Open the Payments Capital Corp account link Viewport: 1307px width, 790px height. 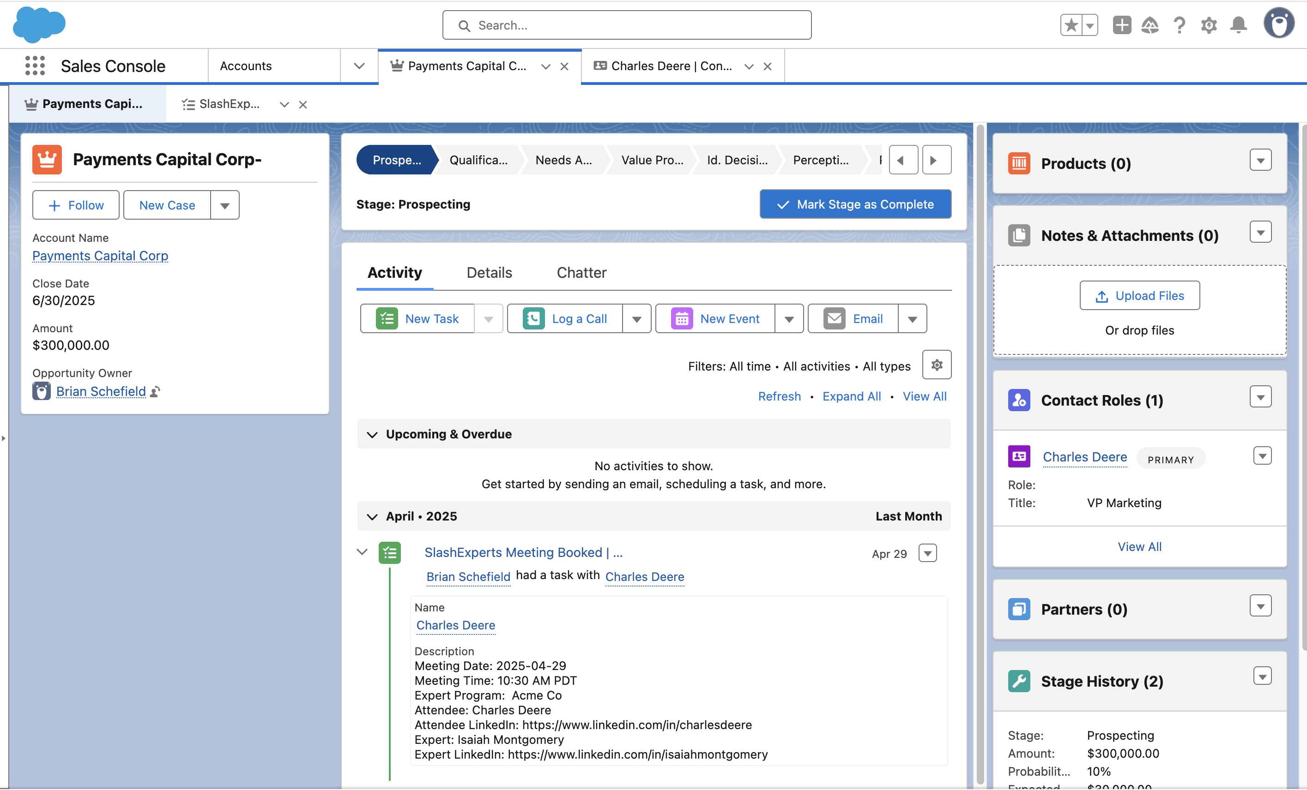(x=100, y=256)
